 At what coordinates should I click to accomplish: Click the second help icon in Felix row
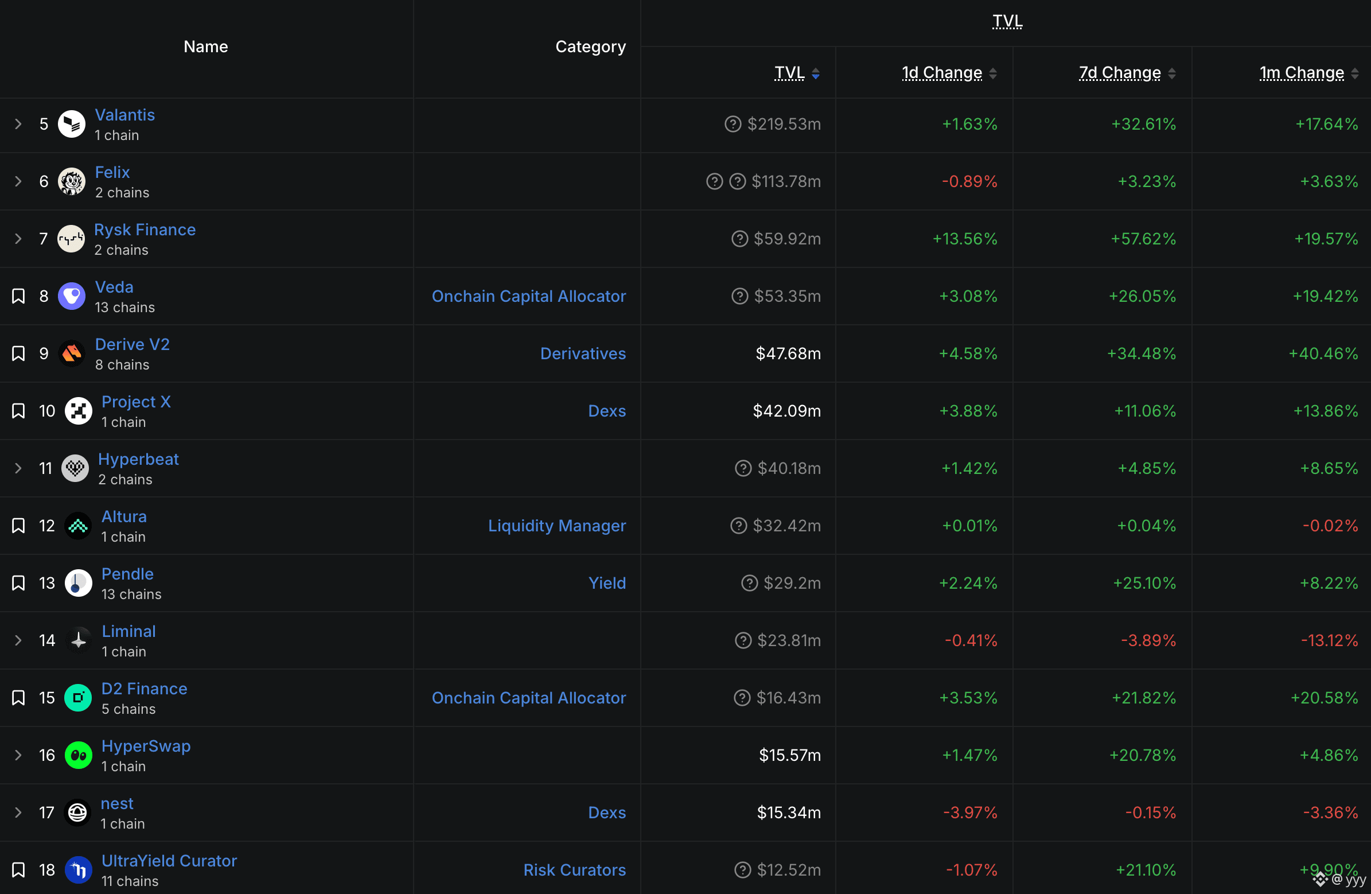737,181
